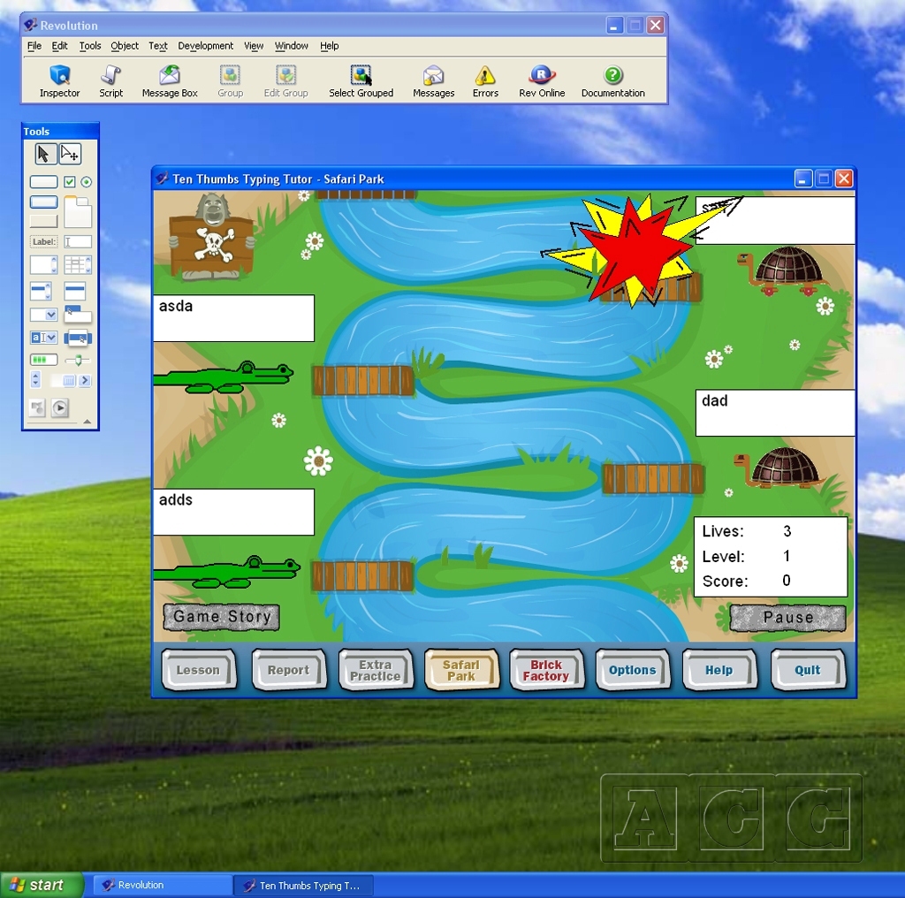Click the Help button in Ten Thumbs
Viewport: 905px width, 898px height.
point(719,669)
